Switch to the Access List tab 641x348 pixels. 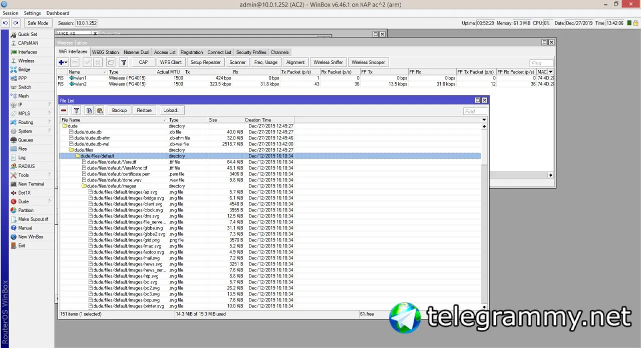(x=165, y=52)
